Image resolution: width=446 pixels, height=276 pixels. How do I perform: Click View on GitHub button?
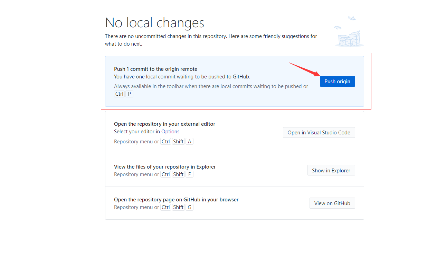332,203
